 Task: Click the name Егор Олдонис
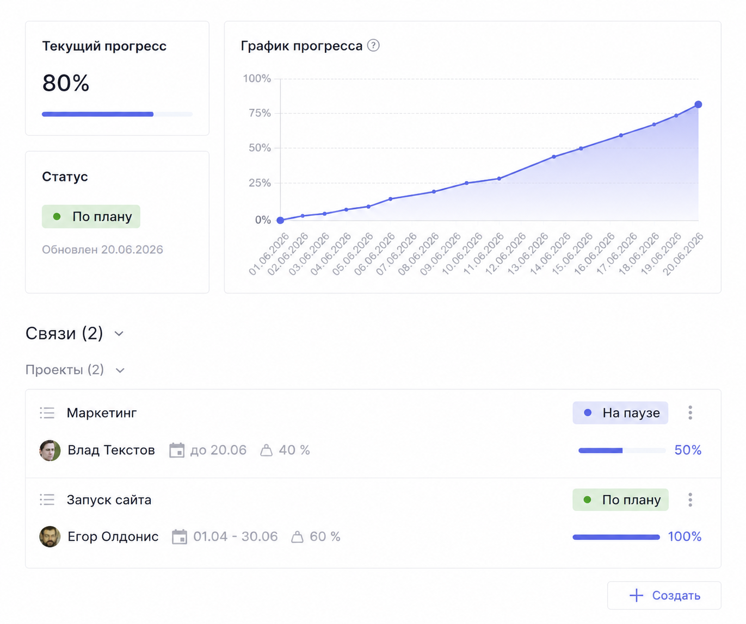pyautogui.click(x=113, y=536)
